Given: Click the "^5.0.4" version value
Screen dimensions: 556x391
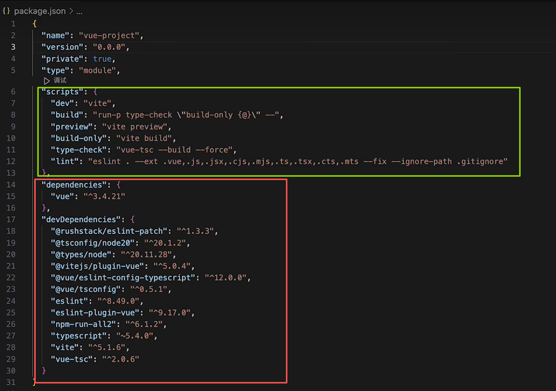Looking at the screenshot, I should [172, 266].
